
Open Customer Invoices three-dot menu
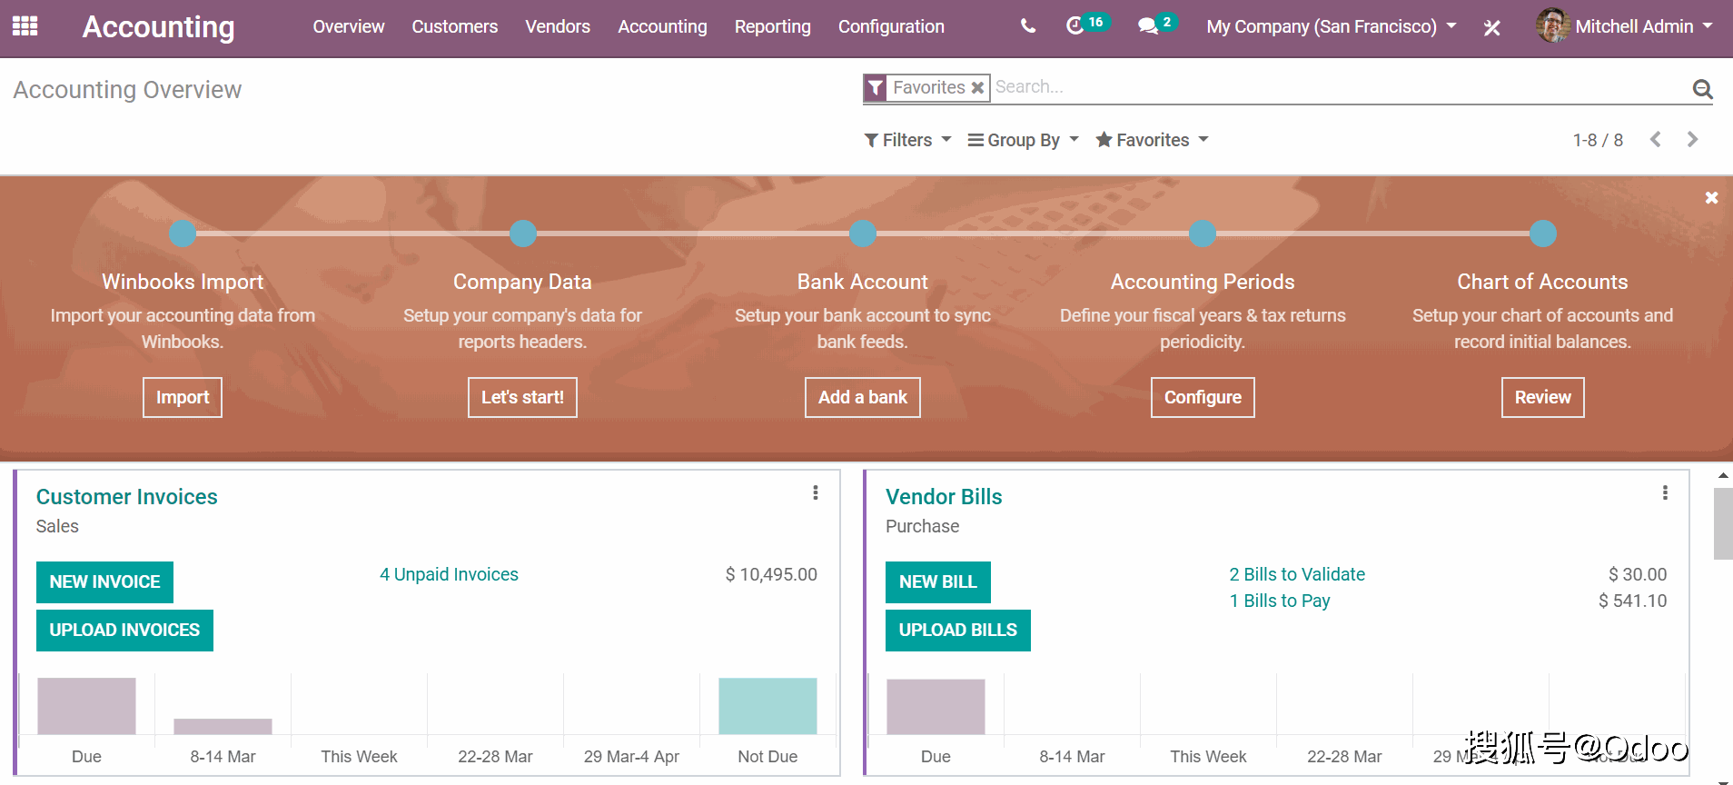815,492
